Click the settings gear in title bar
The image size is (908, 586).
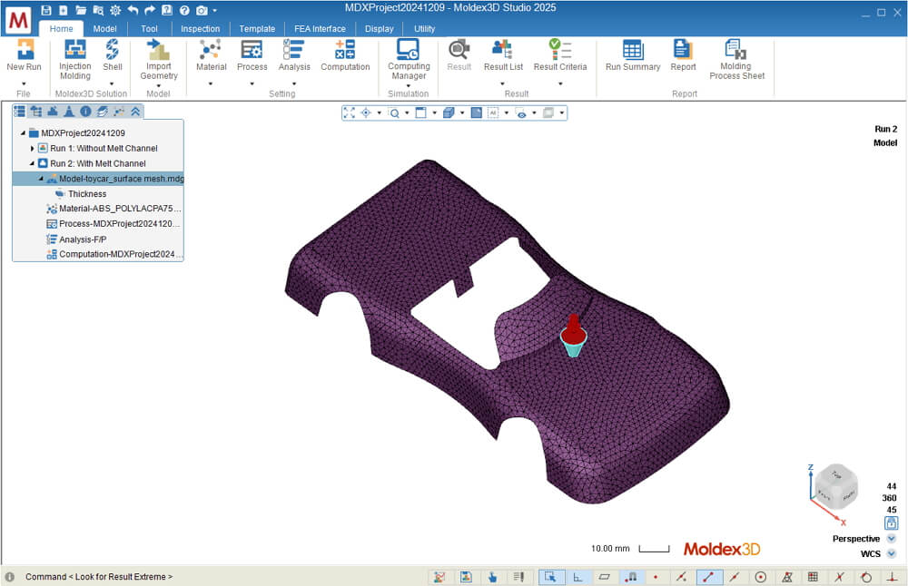click(115, 10)
